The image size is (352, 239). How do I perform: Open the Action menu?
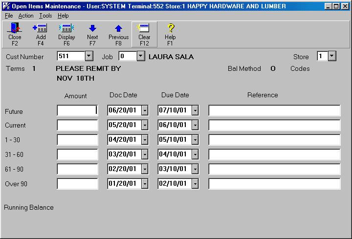click(x=26, y=16)
